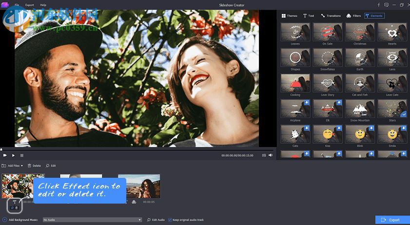Download the Airplane element
Image resolution: width=410 pixels, height=225 pixels.
click(307, 103)
